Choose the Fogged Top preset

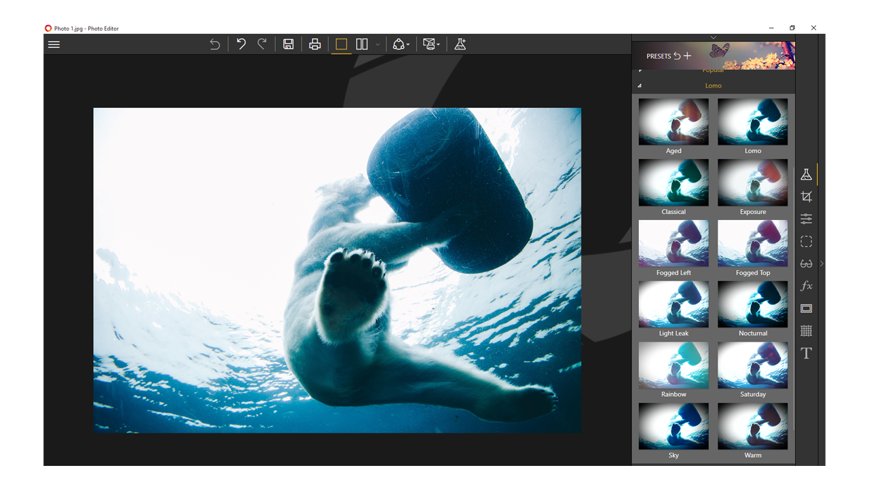point(753,244)
